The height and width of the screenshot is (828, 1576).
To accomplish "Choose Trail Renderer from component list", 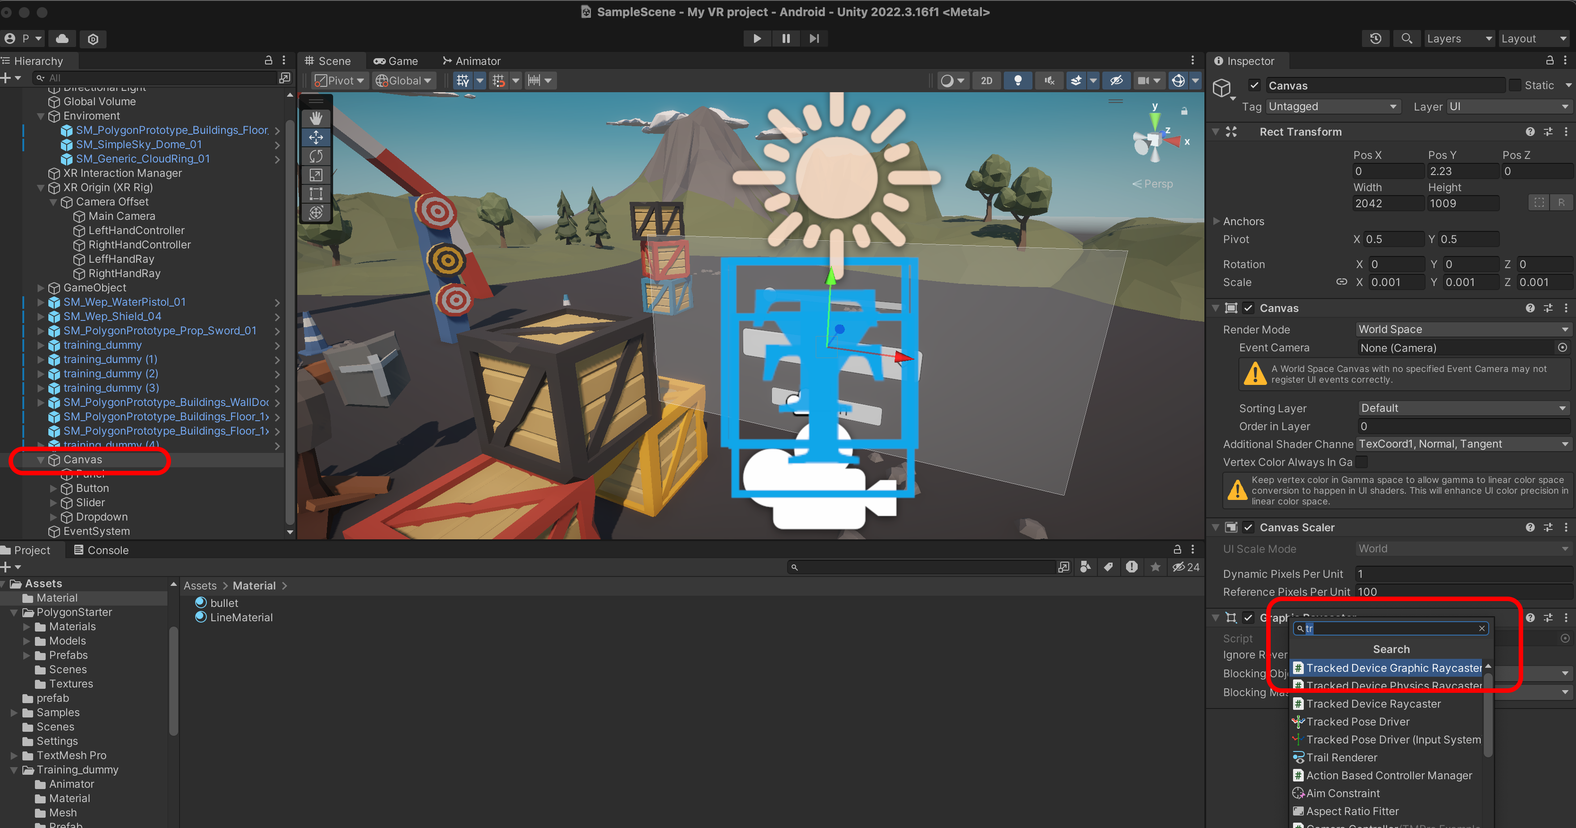I will point(1341,757).
